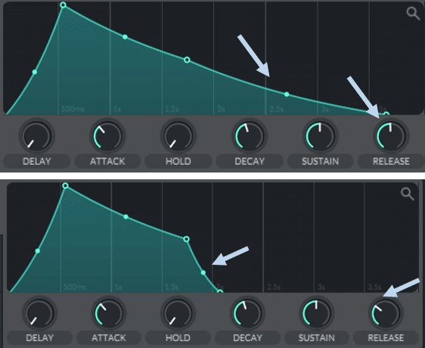Click the HOLD label button in the bottom panel
The height and width of the screenshot is (348, 425).
178,338
